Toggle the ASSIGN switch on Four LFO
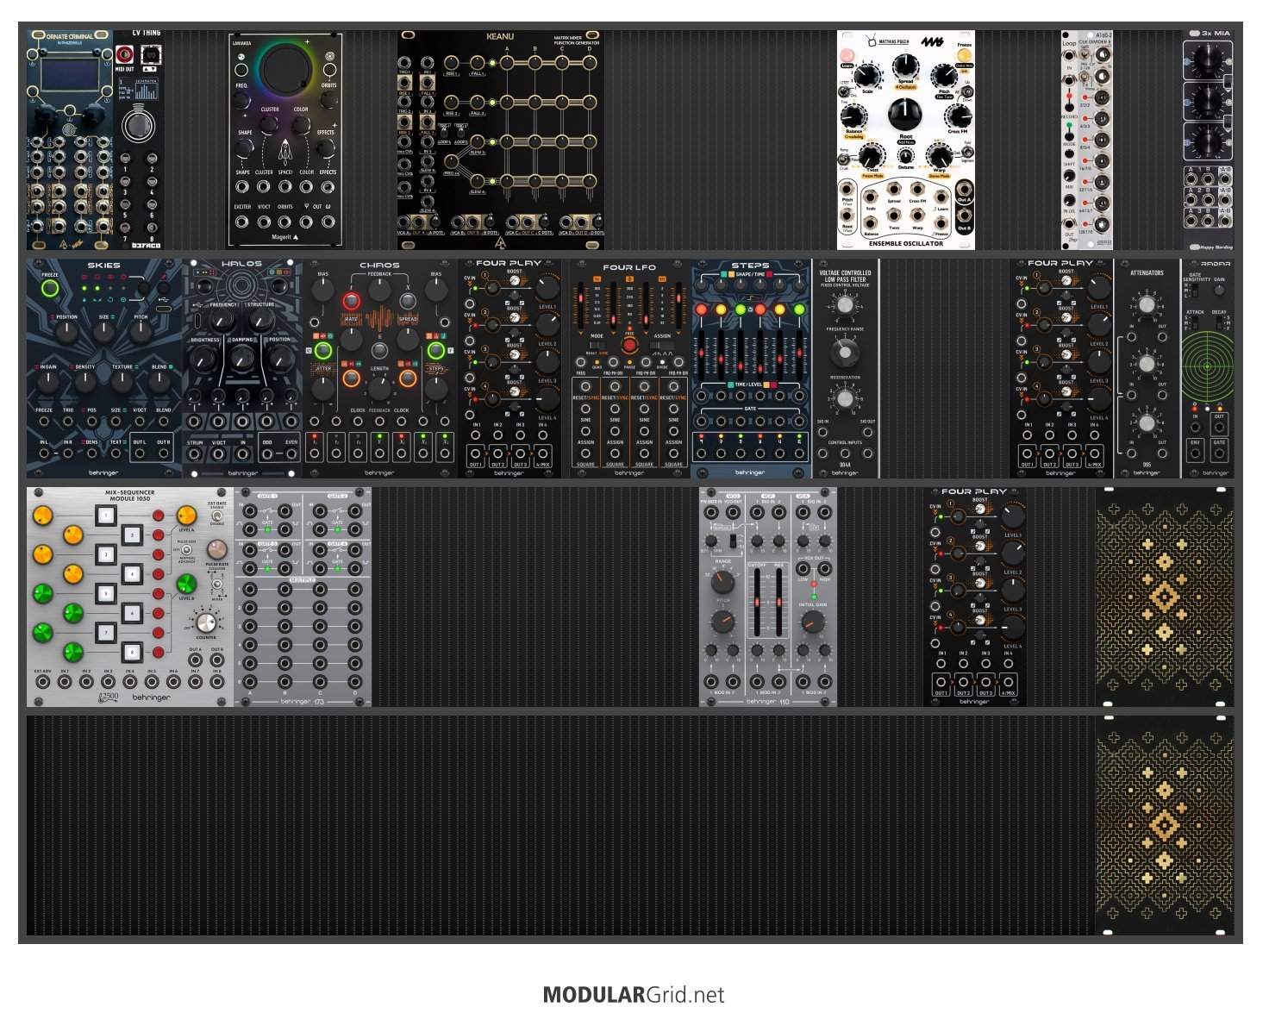The image size is (1269, 1013). [x=662, y=346]
